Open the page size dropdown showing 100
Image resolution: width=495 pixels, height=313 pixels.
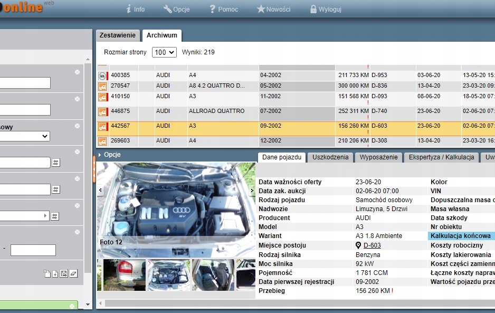pyautogui.click(x=164, y=52)
